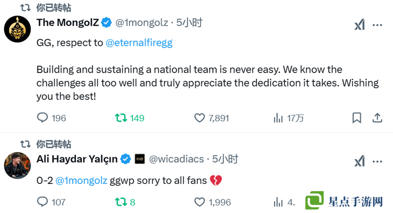Viewport: 393px width, 213px height.
Task: Open Ali Haydar Yalçın profile picture
Action: pyautogui.click(x=18, y=165)
